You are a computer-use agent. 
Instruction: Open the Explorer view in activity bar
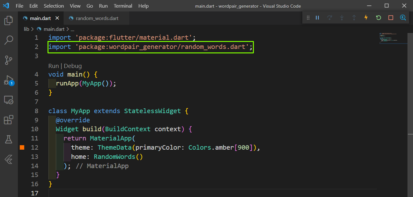9,21
